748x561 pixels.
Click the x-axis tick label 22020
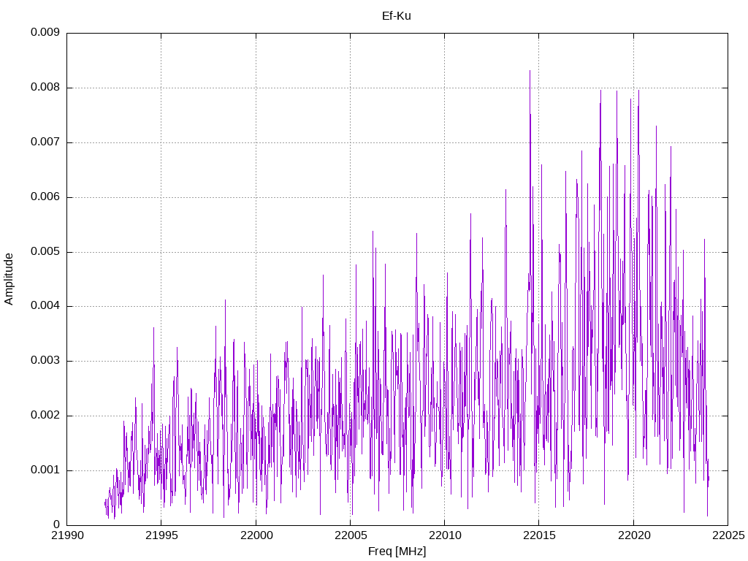634,535
